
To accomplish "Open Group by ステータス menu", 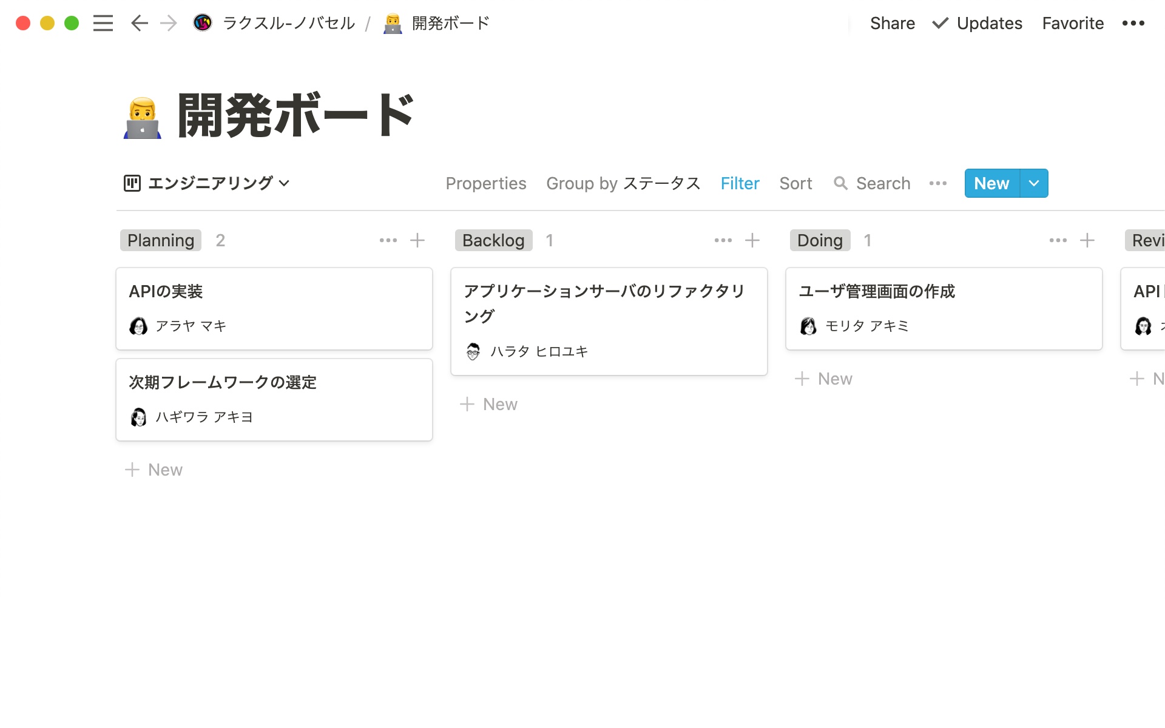I will pyautogui.click(x=623, y=183).
